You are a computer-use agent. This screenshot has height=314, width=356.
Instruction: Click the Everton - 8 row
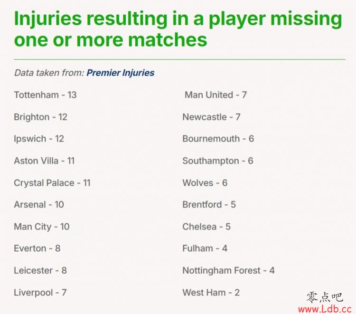pyautogui.click(x=37, y=248)
